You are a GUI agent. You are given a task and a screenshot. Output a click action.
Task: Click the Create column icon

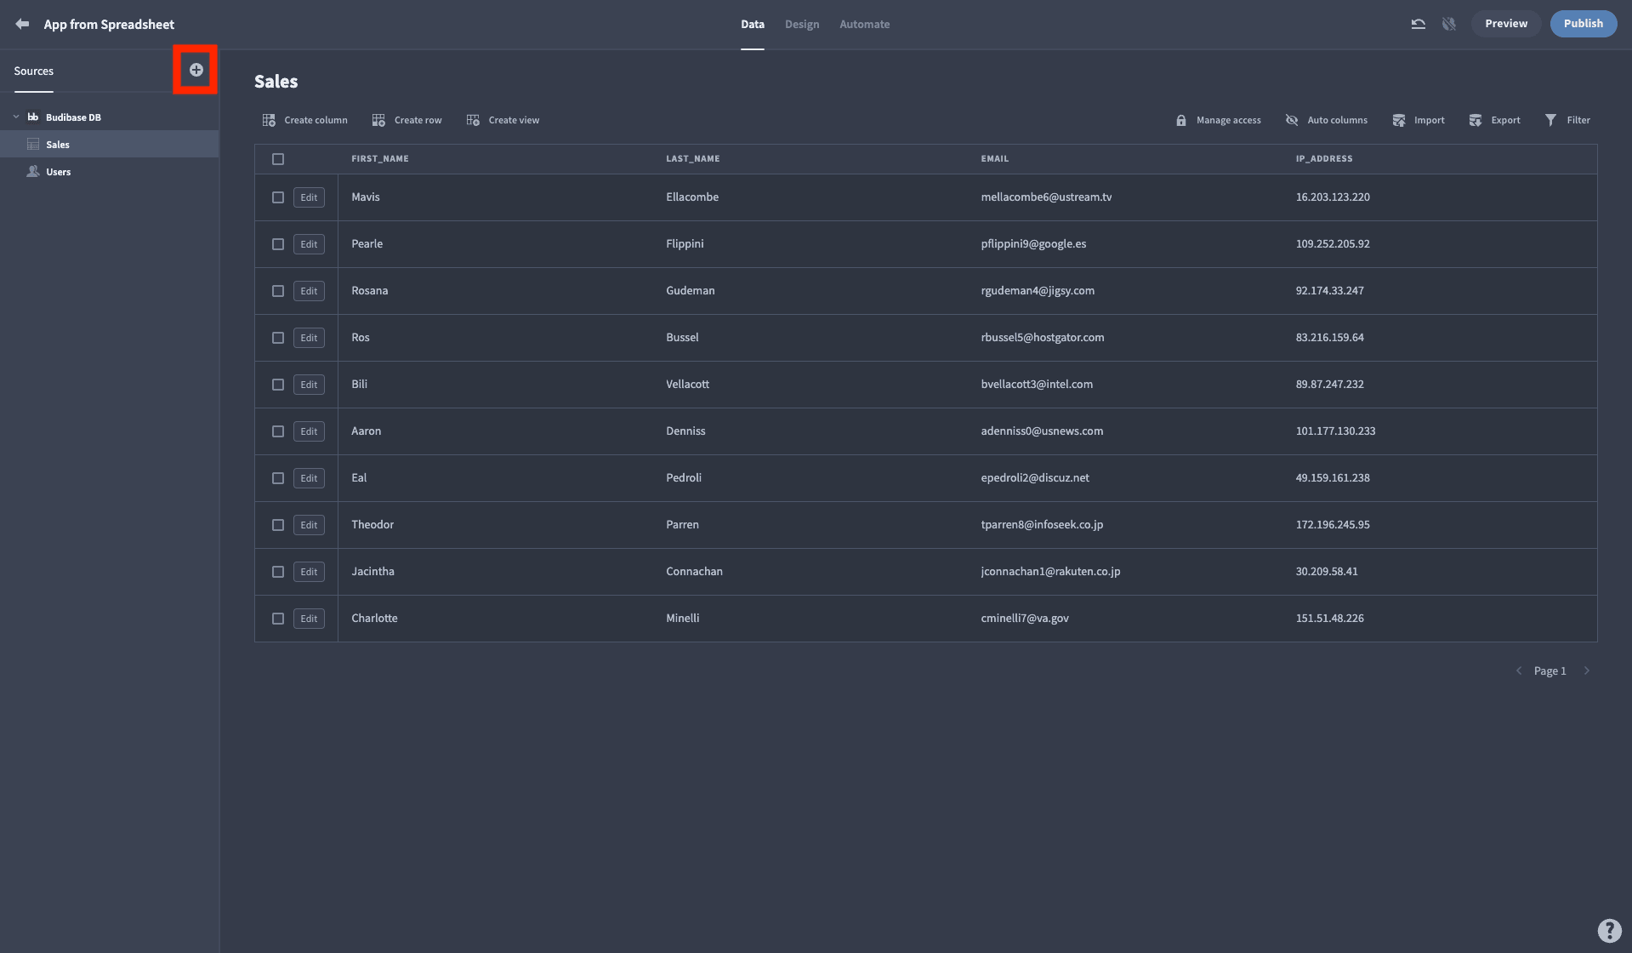[269, 120]
